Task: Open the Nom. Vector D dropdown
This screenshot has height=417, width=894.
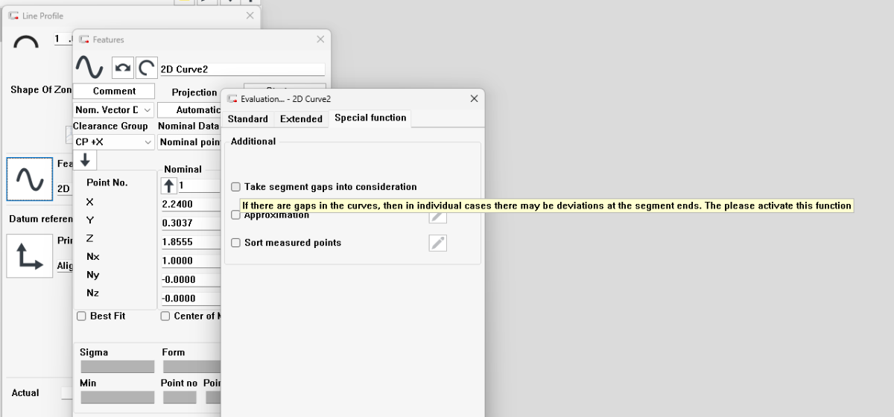Action: coord(113,110)
